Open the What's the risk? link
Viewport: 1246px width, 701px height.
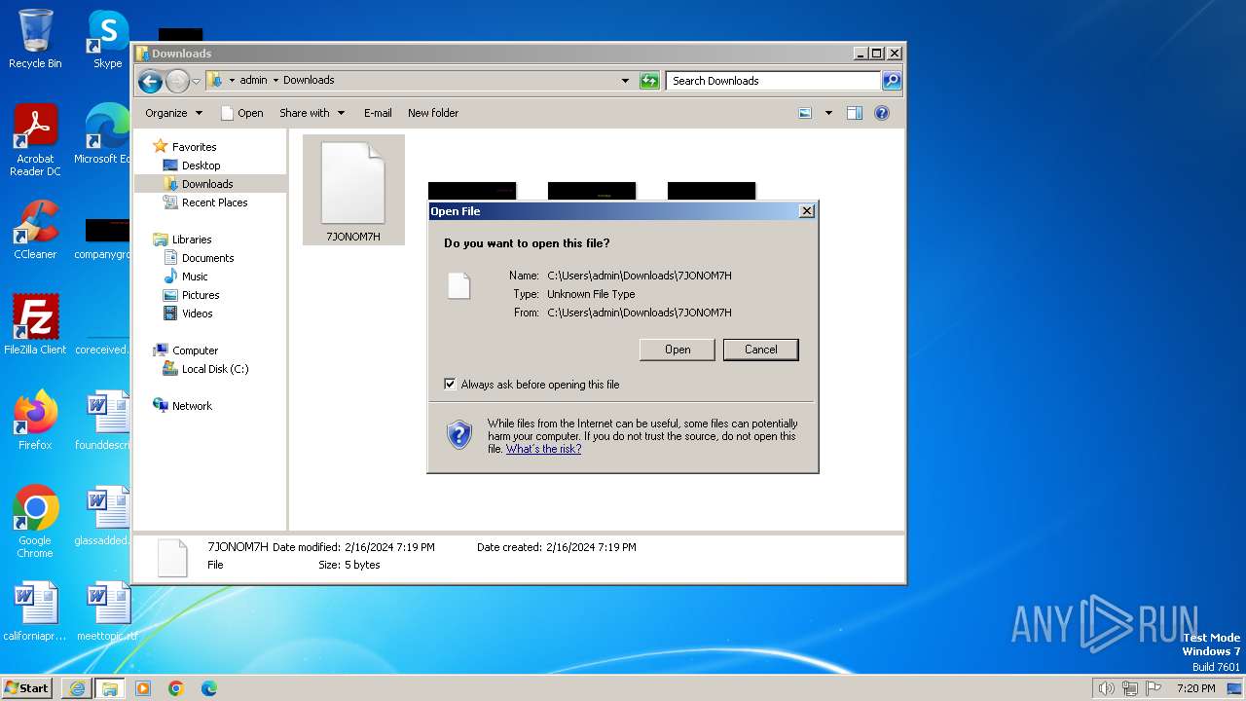tap(543, 449)
